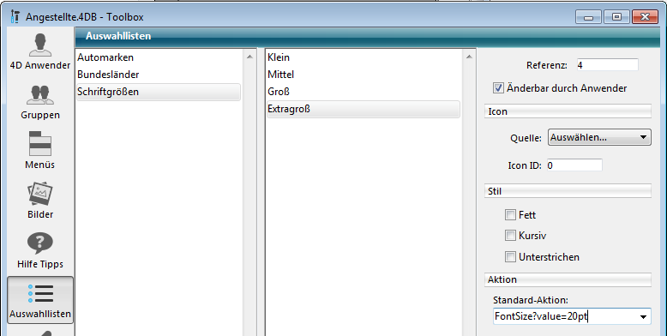
Task: Select the Auswahllisten list icon
Action: (40, 293)
